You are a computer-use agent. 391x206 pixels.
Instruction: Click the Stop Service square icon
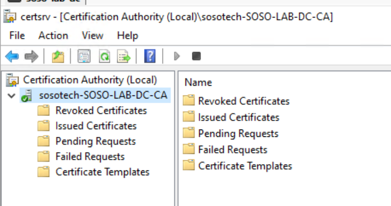[196, 56]
